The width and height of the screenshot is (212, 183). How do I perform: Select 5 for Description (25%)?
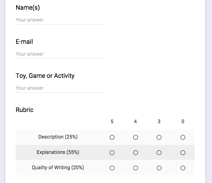112,137
